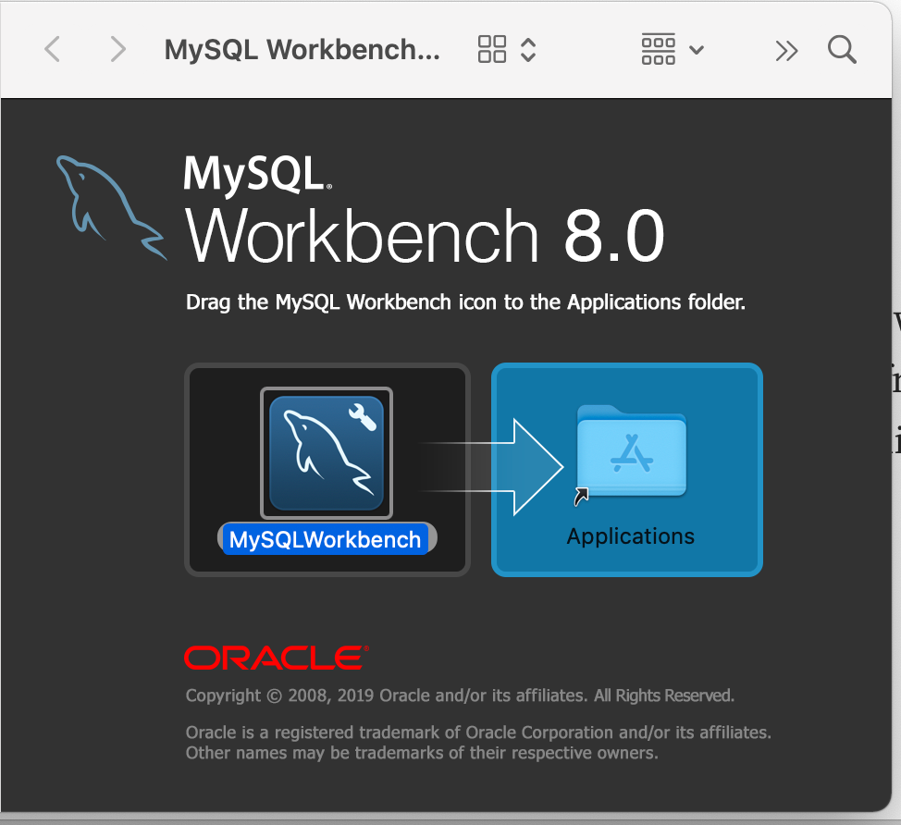Switch to icon grid view

(492, 49)
